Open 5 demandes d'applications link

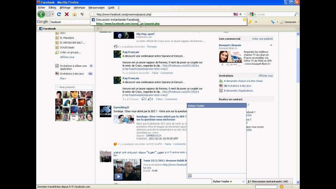click(238, 91)
